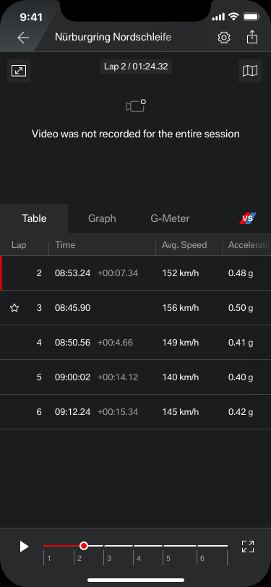This screenshot has width=271, height=587.
Task: Jump to lap 6 marker on timeline
Action: [202, 559]
